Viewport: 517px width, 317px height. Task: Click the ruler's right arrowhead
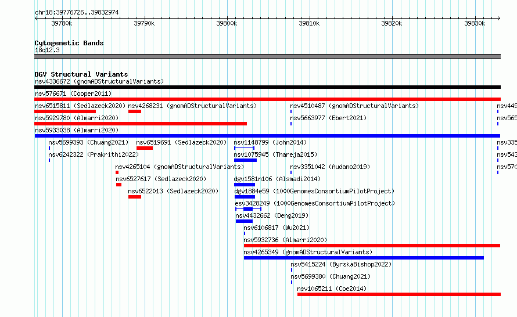499,18
